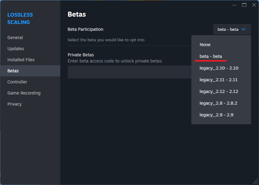Open the General settings section
The width and height of the screenshot is (259, 185).
click(15, 38)
